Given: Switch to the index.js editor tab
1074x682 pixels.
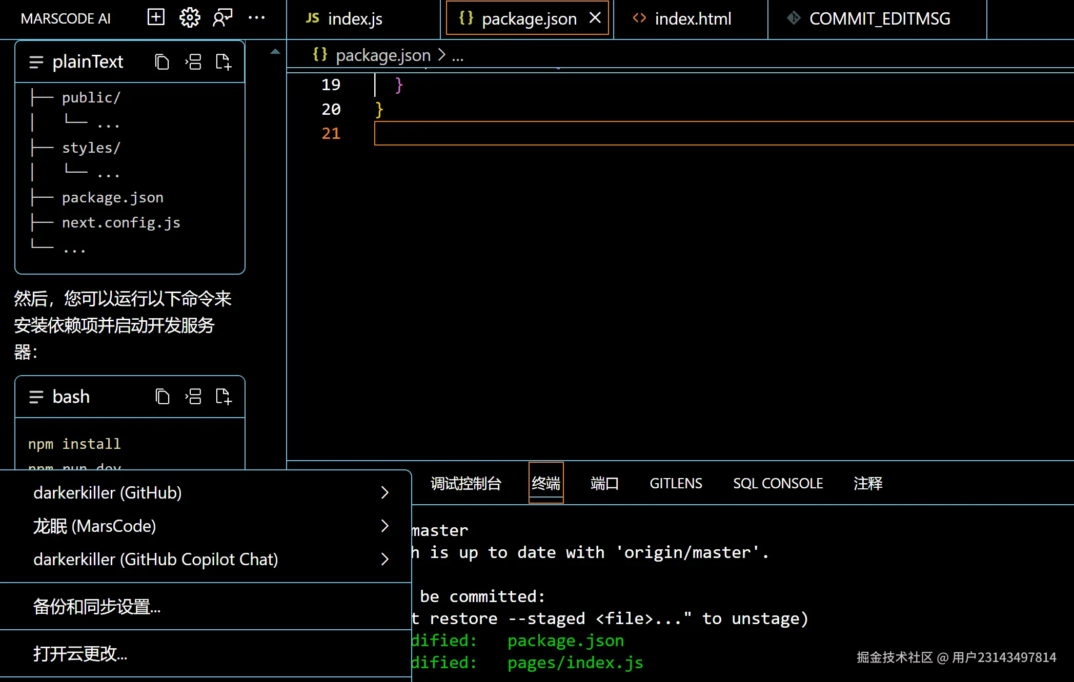Looking at the screenshot, I should pos(355,19).
